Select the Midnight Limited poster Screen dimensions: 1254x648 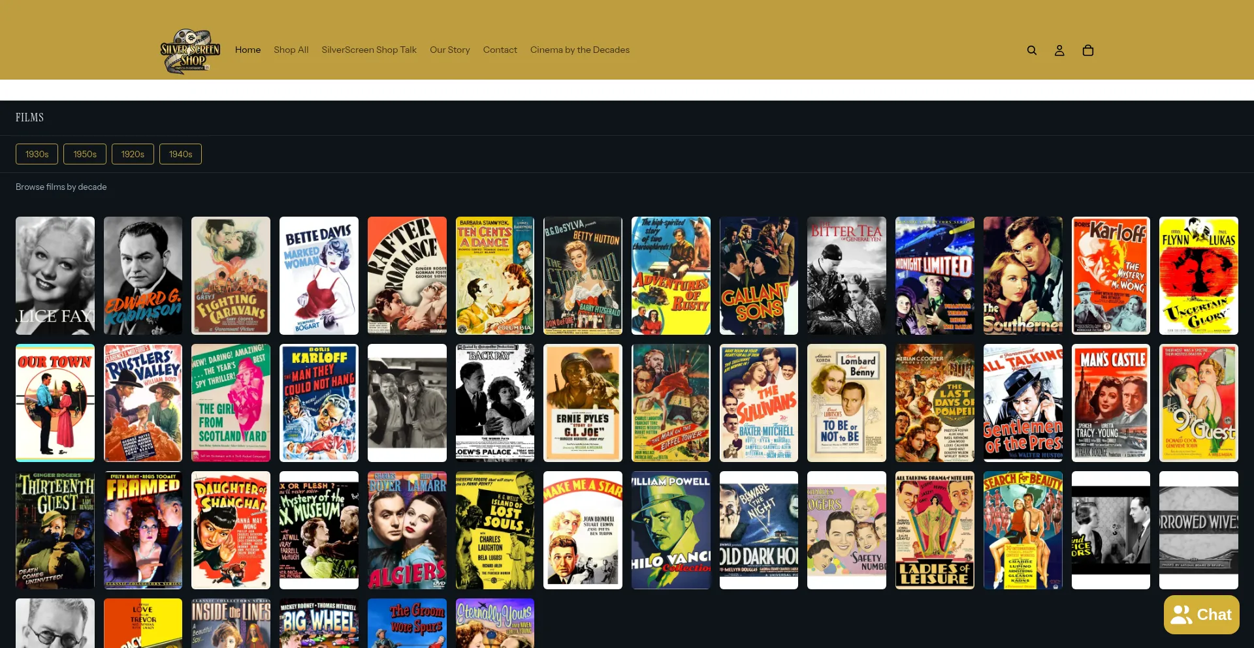point(935,275)
